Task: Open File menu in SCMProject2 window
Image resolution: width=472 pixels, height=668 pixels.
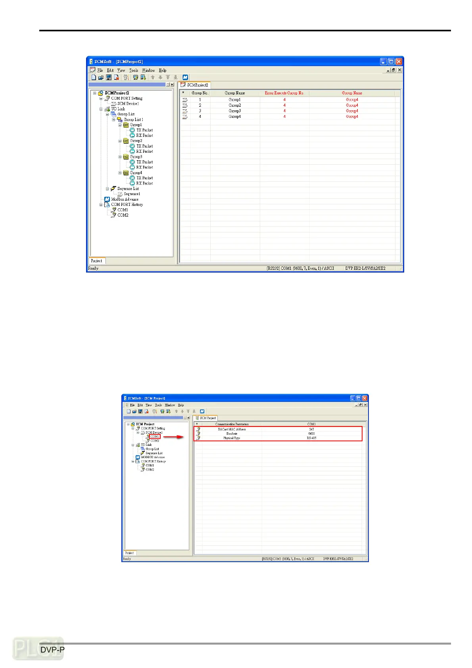Action: point(100,70)
